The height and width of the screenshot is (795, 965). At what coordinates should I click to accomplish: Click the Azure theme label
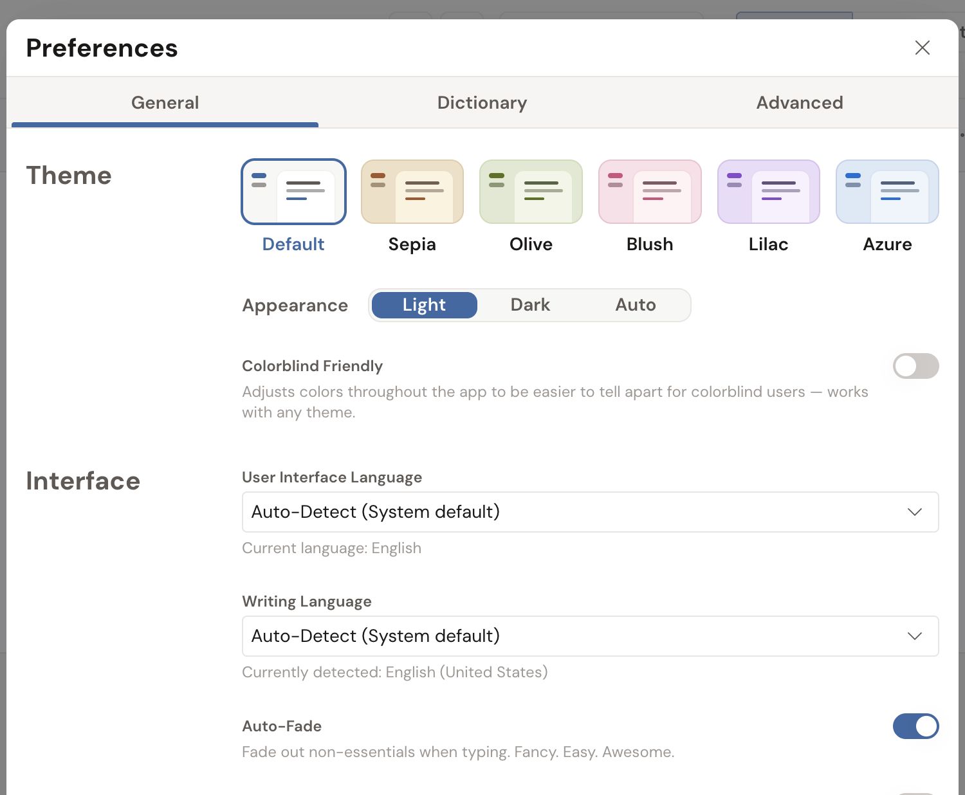click(x=887, y=244)
